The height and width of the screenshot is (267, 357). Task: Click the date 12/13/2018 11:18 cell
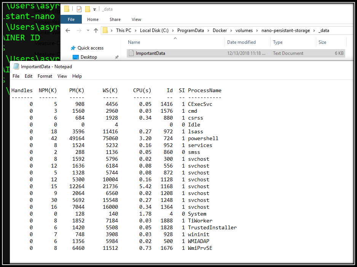pyautogui.click(x=246, y=53)
